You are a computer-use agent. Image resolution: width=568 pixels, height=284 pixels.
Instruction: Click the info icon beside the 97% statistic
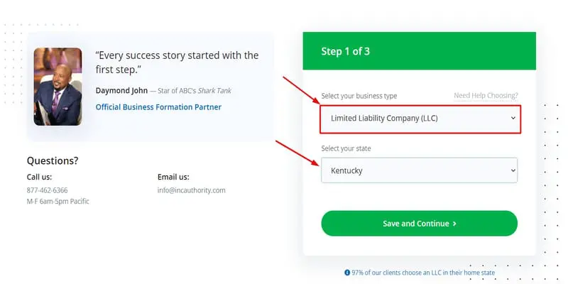[347, 273]
